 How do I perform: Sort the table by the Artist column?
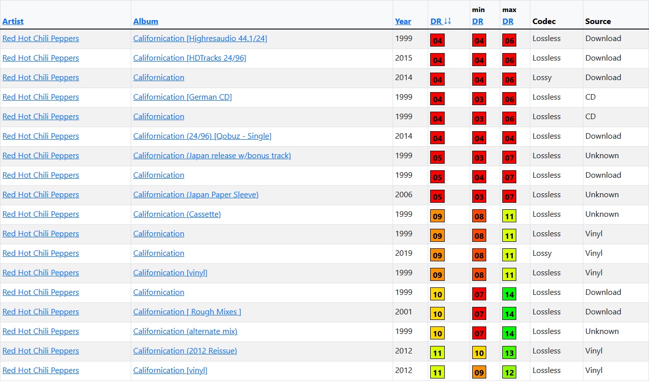pyautogui.click(x=13, y=21)
